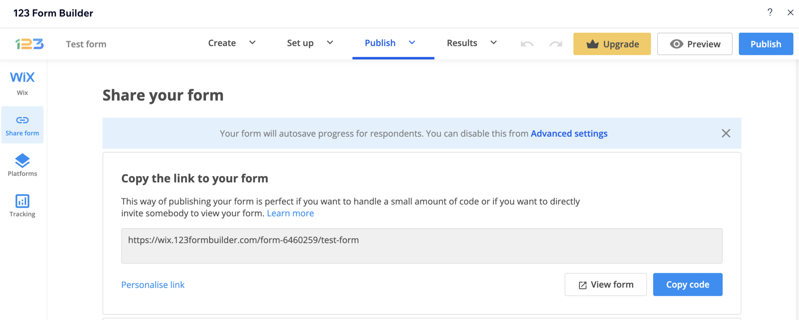
Task: Click the blue Publish button
Action: (766, 44)
